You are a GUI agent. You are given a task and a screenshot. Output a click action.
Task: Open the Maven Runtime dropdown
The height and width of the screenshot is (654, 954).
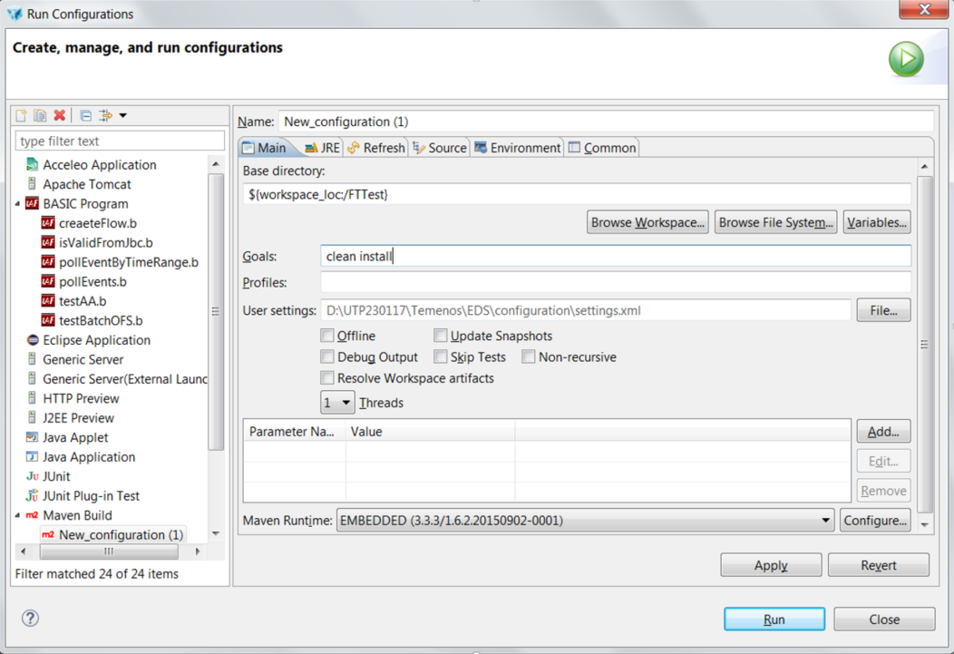click(x=585, y=520)
